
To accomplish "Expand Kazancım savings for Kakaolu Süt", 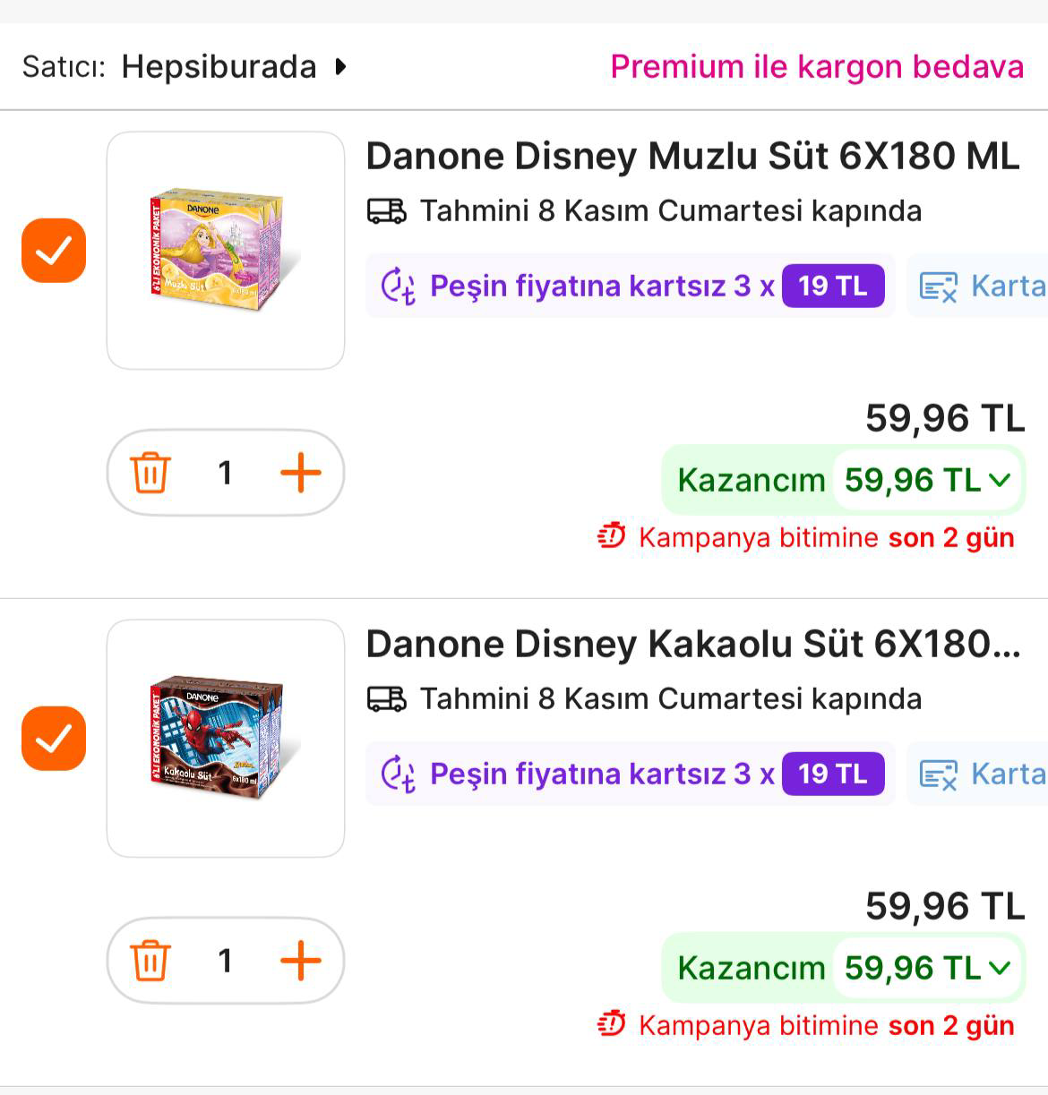I will point(1000,969).
